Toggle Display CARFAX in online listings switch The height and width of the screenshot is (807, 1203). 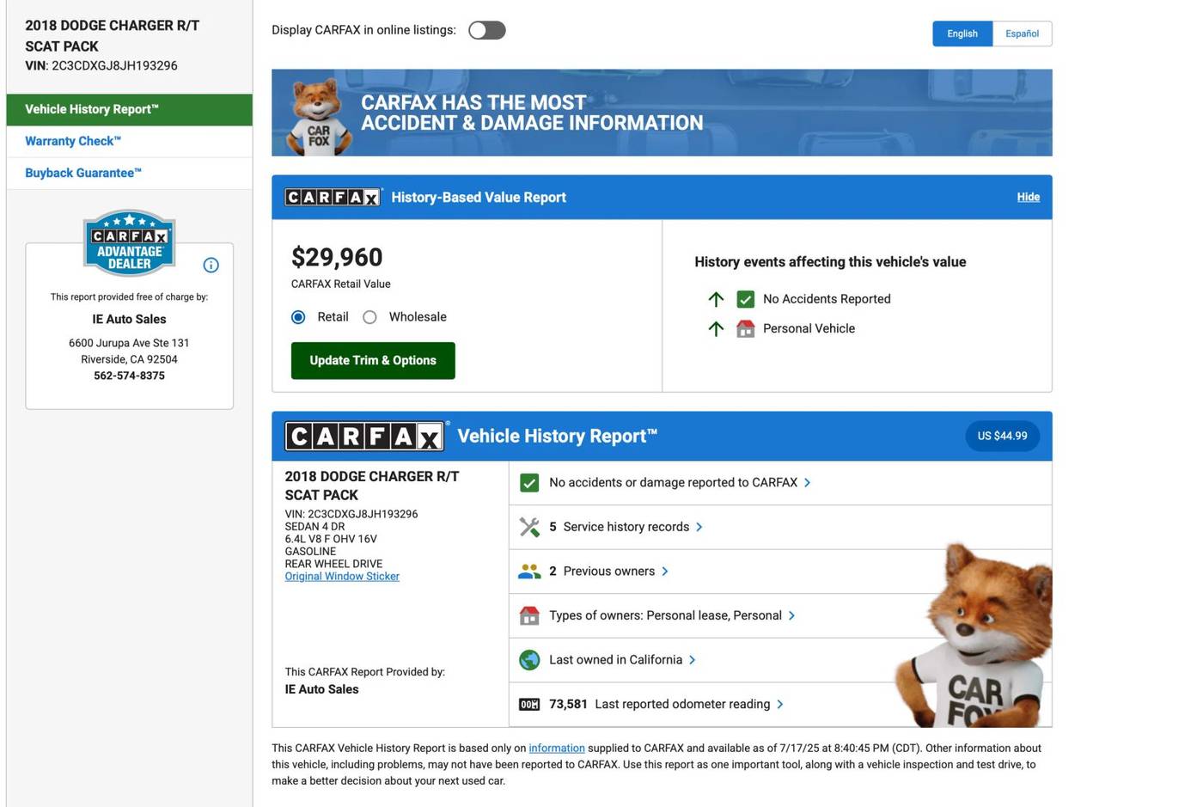(486, 30)
